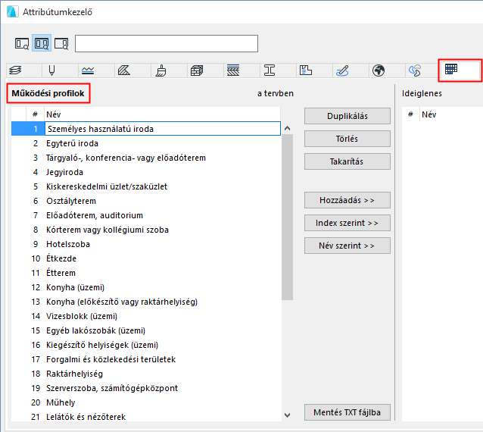Click the Név szerint >> button
Image resolution: width=483 pixels, height=432 pixels.
click(347, 246)
